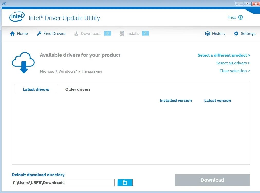Open the Home menu label

pos(22,34)
